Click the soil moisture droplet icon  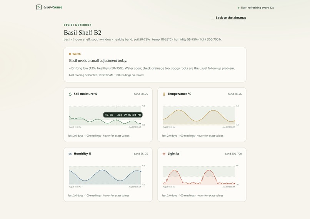click(70, 94)
